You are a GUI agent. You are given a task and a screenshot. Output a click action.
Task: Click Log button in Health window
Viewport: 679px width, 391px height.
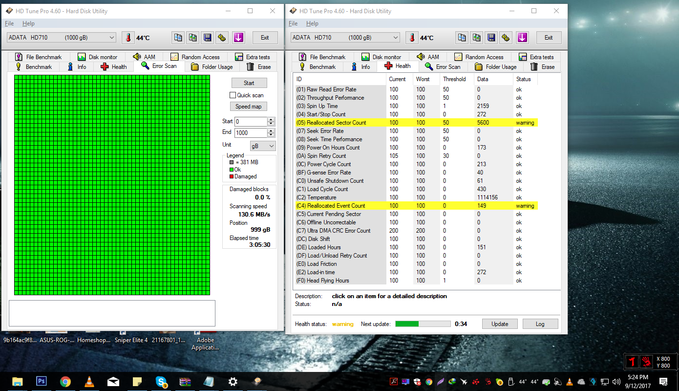point(540,324)
